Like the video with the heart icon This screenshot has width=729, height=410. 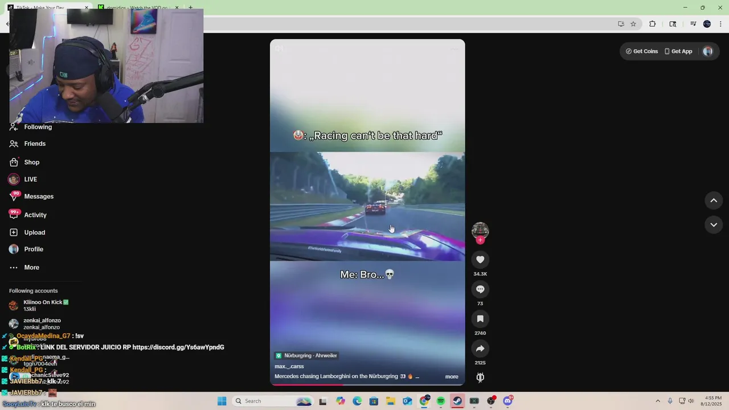[480, 260]
